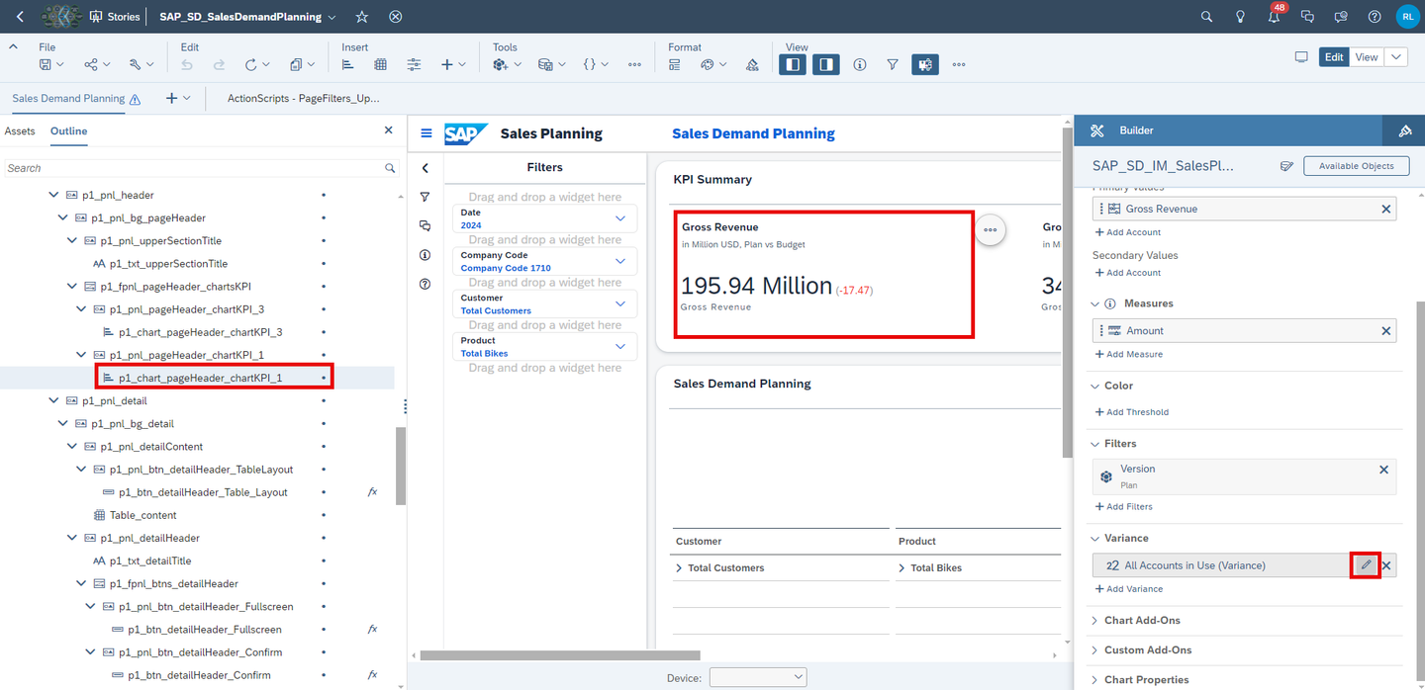The image size is (1425, 690).
Task: Click the Add Measure link
Action: [x=1129, y=354]
